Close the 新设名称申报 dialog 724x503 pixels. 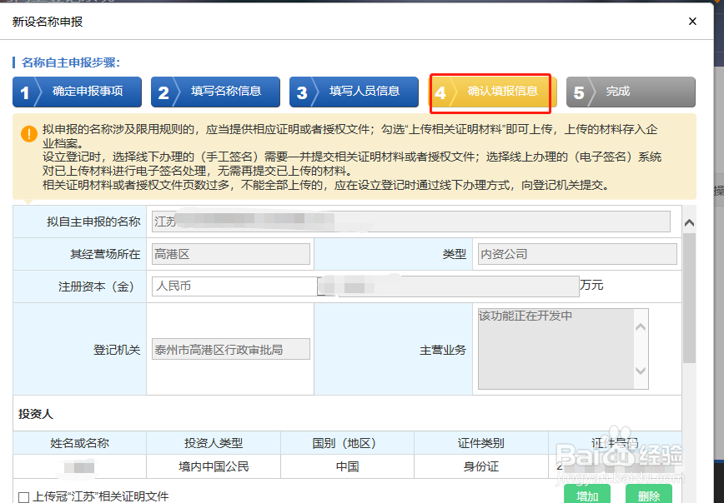(x=692, y=22)
